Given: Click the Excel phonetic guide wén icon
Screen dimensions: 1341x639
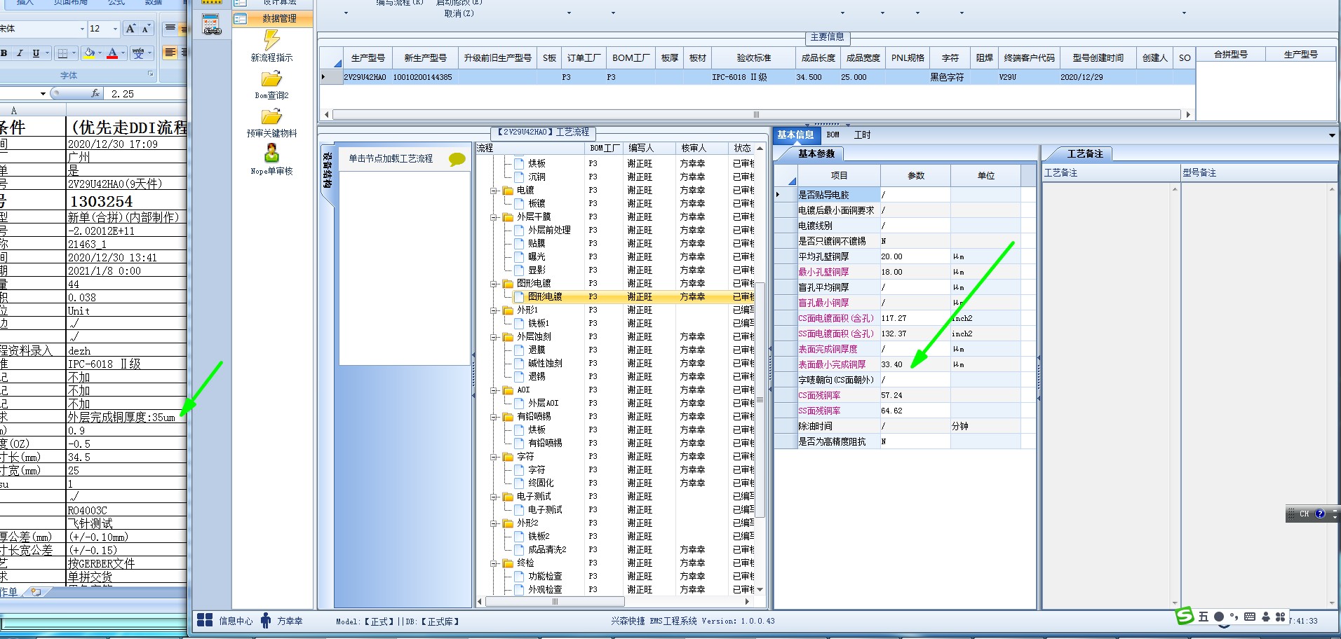Looking at the screenshot, I should (139, 53).
